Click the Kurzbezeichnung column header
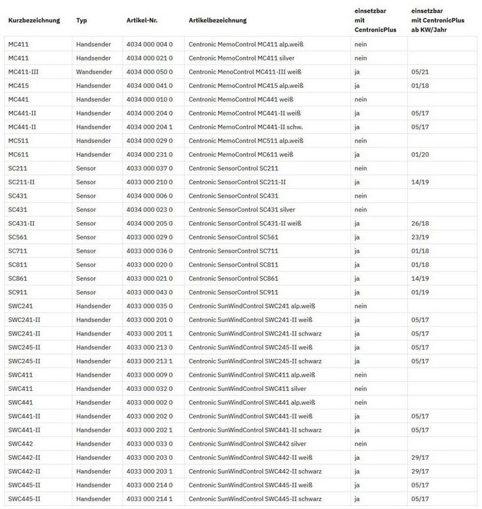Image resolution: width=482 pixels, height=509 pixels. tap(33, 20)
